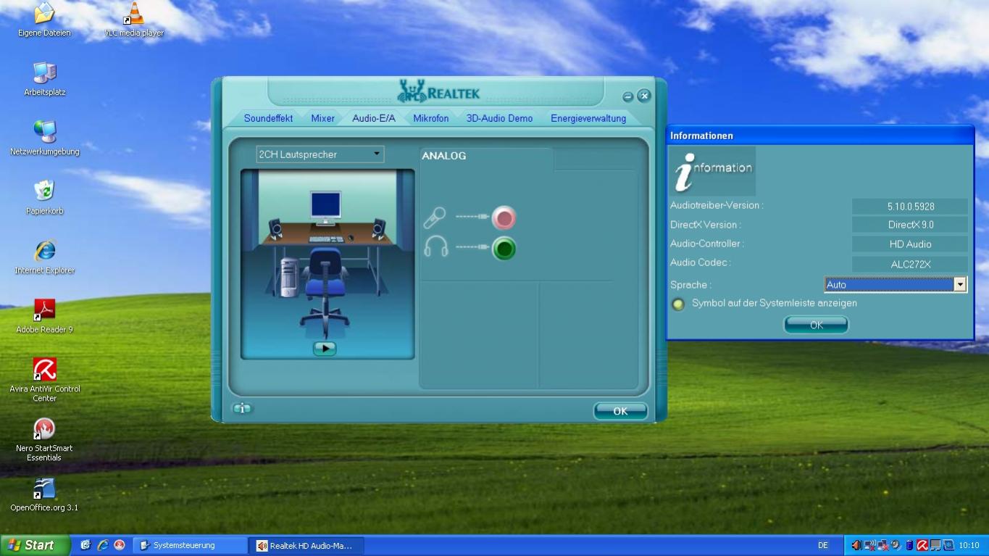989x556 pixels.
Task: Click the show desktop quick launch icon
Action: [85, 545]
